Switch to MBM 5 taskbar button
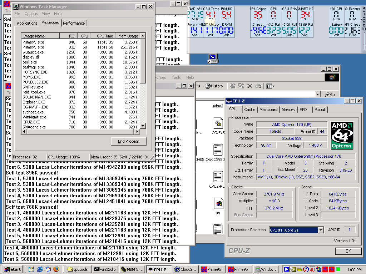Image resolution: width=366 pixels, height=274 pixels. 132,269
